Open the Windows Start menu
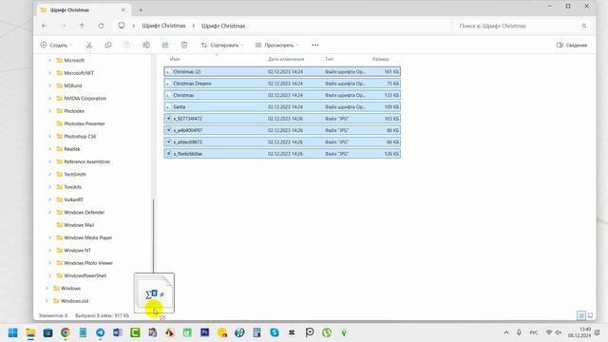608x342 pixels. coord(12,332)
